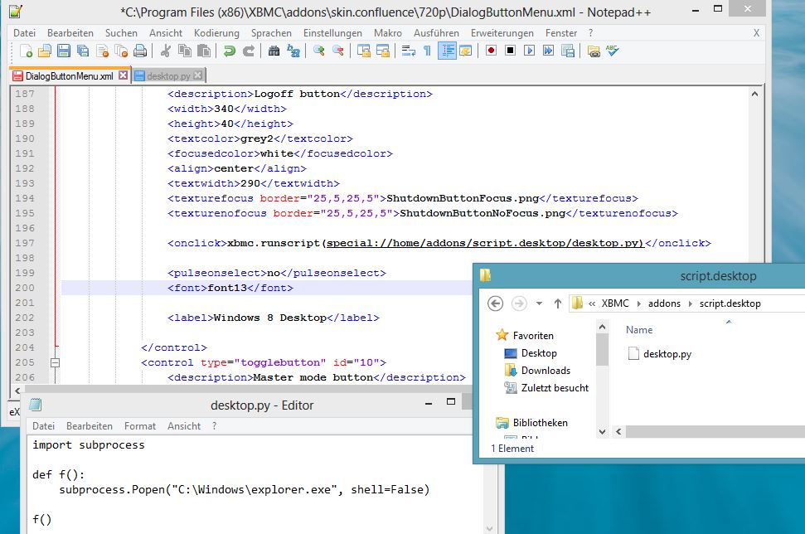The height and width of the screenshot is (534, 805).
Task: Create a new document in Notepad++ toolbar
Action: [26, 51]
